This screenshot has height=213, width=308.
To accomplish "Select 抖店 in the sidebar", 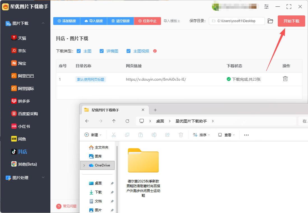I will [19, 152].
